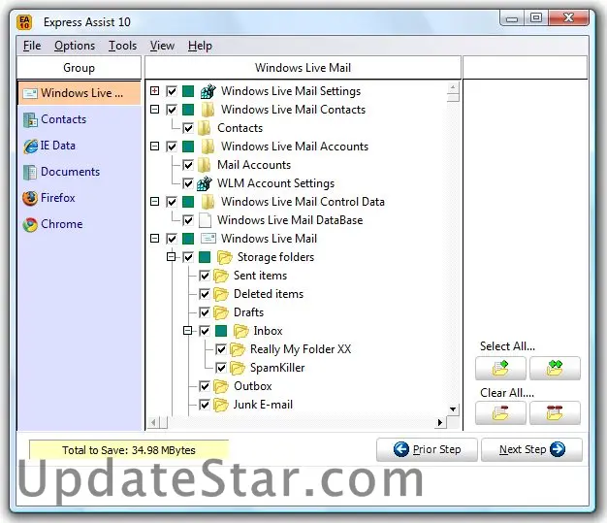This screenshot has height=523, width=607.
Task: Toggle the Contacts subfolder checkbox
Action: pos(188,128)
